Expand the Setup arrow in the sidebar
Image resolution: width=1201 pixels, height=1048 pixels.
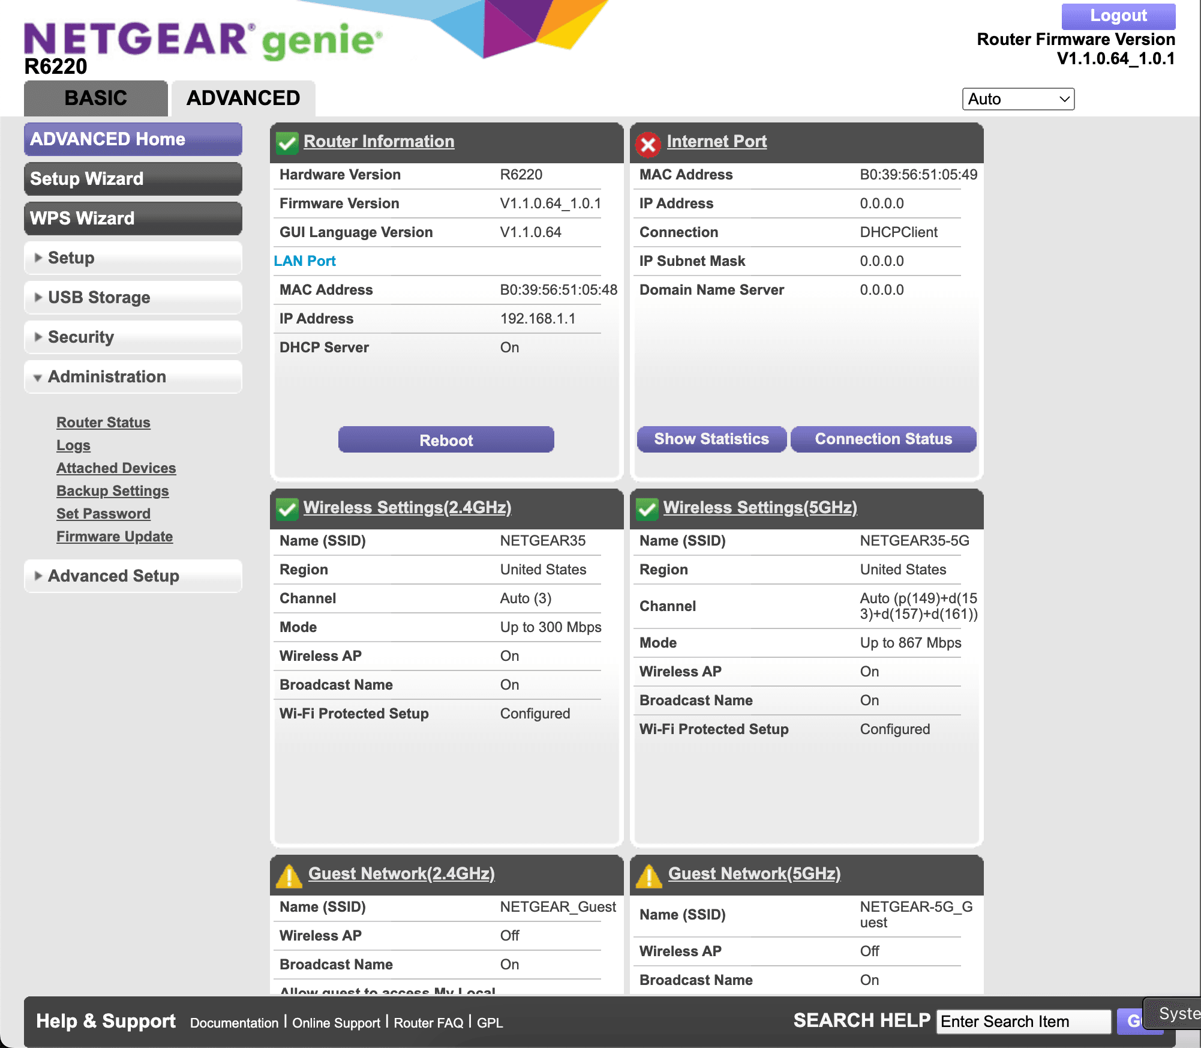[38, 257]
